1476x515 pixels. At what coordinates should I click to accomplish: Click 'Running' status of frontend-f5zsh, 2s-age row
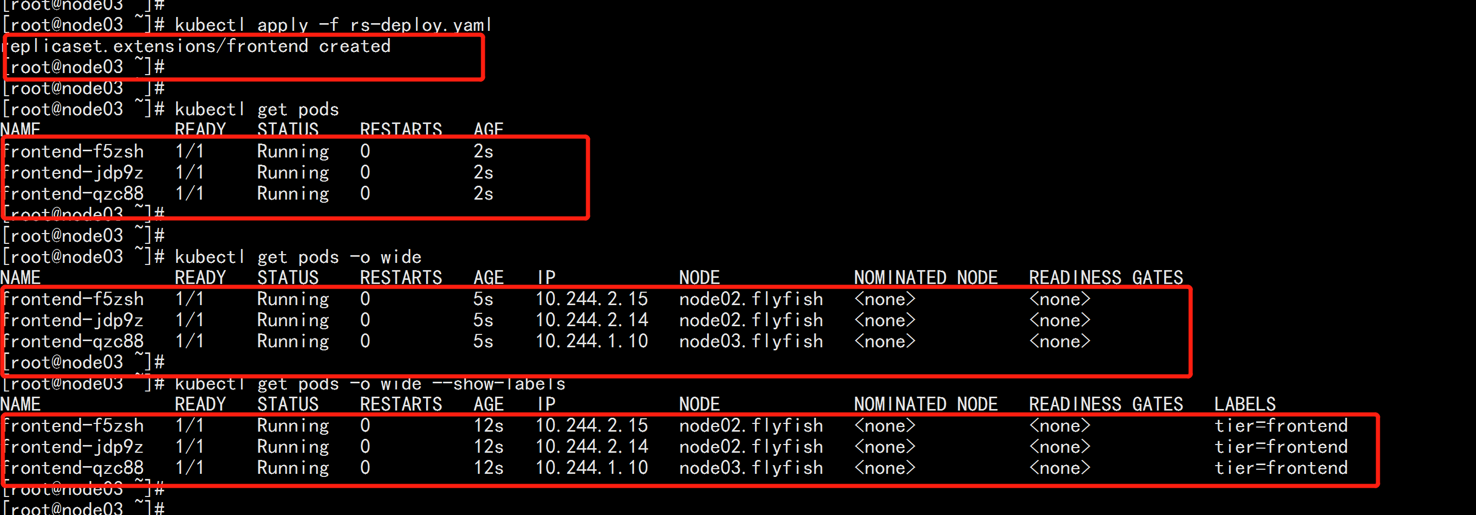tap(293, 152)
